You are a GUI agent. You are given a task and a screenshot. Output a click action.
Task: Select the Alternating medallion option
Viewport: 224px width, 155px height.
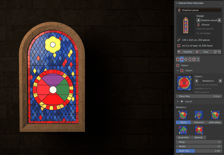(x=214, y=122)
